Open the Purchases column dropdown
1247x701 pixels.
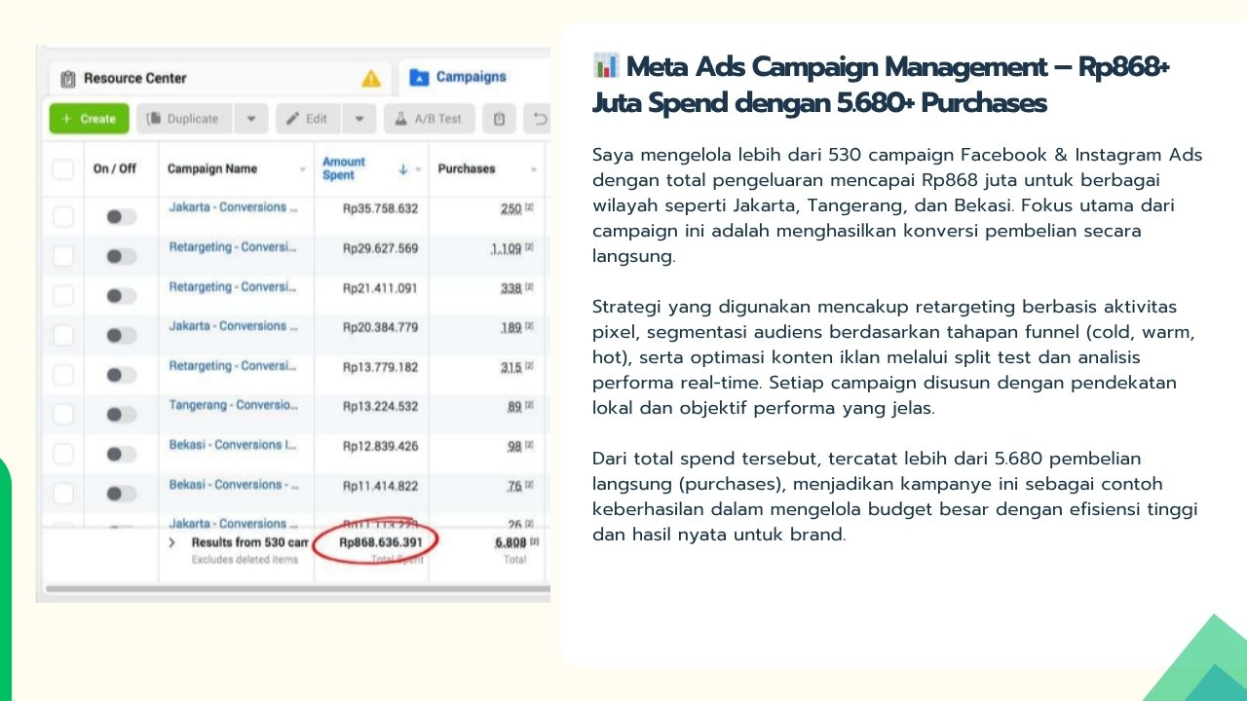click(x=534, y=169)
